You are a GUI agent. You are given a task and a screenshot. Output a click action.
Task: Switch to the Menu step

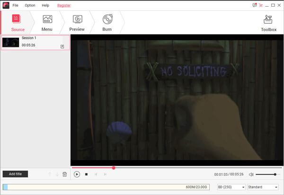pyautogui.click(x=47, y=23)
